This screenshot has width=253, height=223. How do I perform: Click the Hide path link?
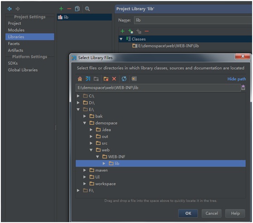click(x=237, y=79)
